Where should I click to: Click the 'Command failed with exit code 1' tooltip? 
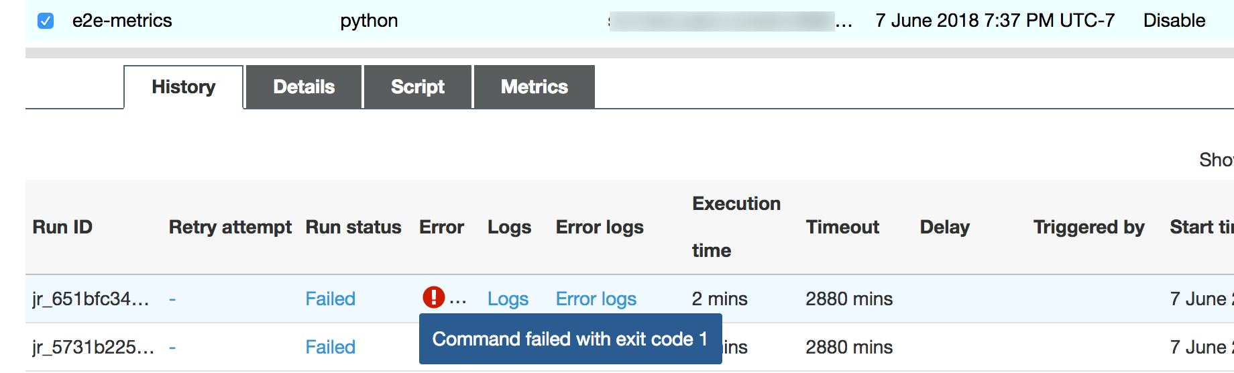[570, 339]
